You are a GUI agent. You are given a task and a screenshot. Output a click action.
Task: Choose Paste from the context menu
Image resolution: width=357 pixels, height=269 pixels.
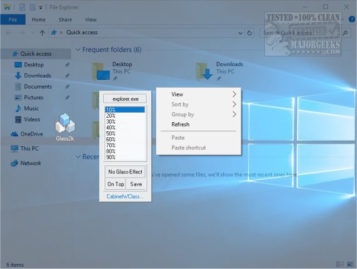pos(199,138)
